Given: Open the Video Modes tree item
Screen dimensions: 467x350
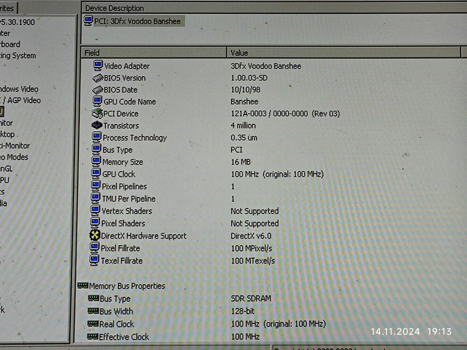Looking at the screenshot, I should pyautogui.click(x=14, y=157).
